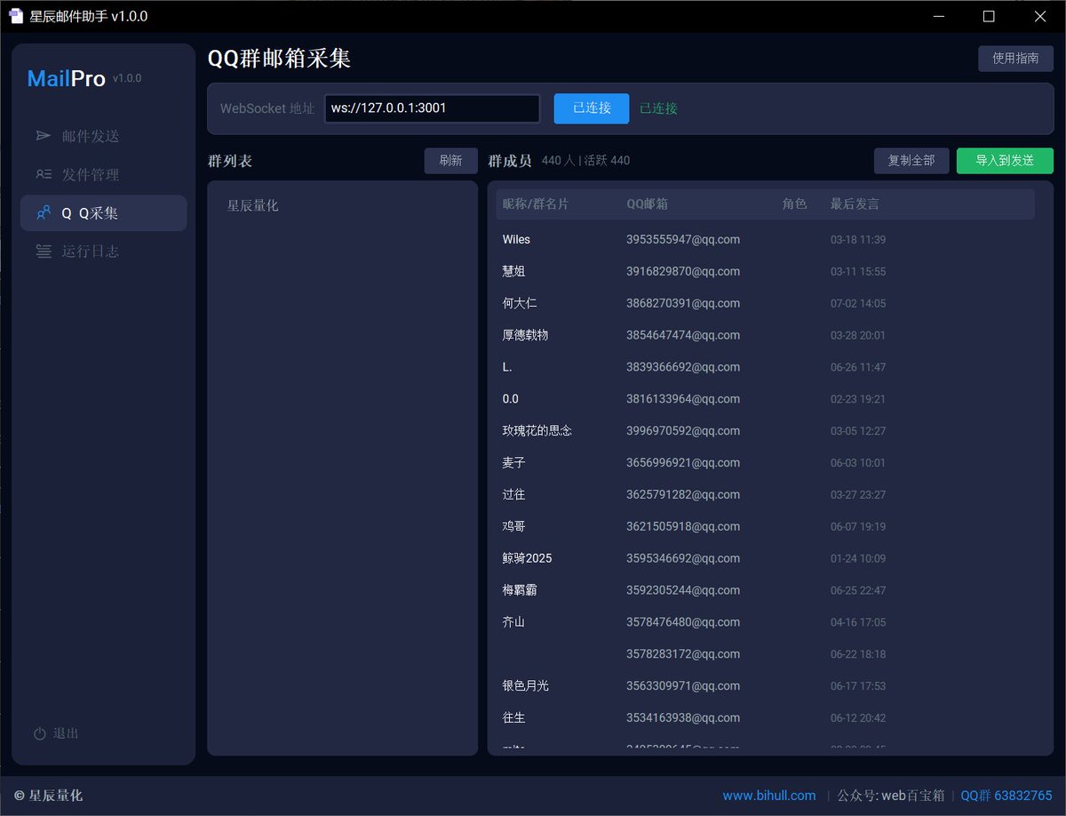This screenshot has width=1066, height=816.
Task: Click the 昵称/群名片 column header
Action: [536, 204]
